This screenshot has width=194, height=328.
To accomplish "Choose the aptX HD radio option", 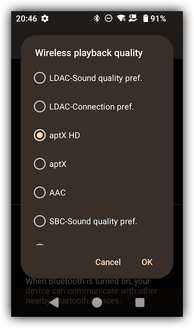I will point(39,135).
